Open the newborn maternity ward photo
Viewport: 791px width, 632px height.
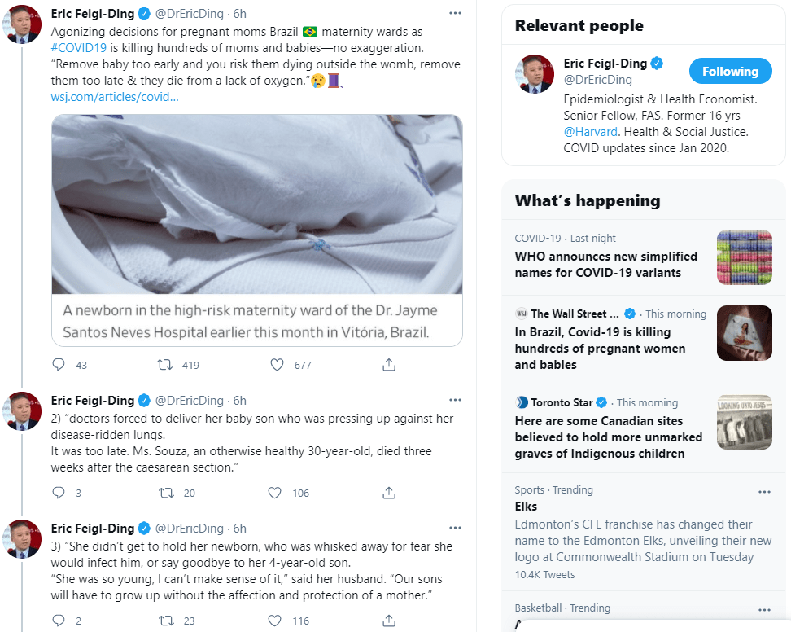point(257,204)
